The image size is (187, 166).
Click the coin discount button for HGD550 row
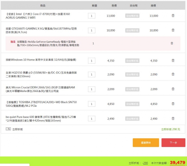tap(132, 75)
